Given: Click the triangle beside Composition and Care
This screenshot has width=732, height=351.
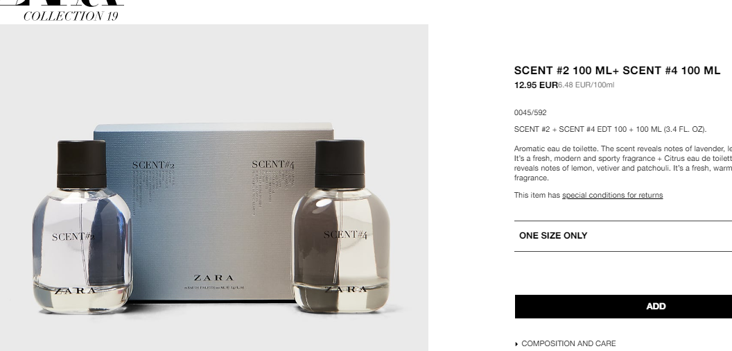Looking at the screenshot, I should pos(516,344).
